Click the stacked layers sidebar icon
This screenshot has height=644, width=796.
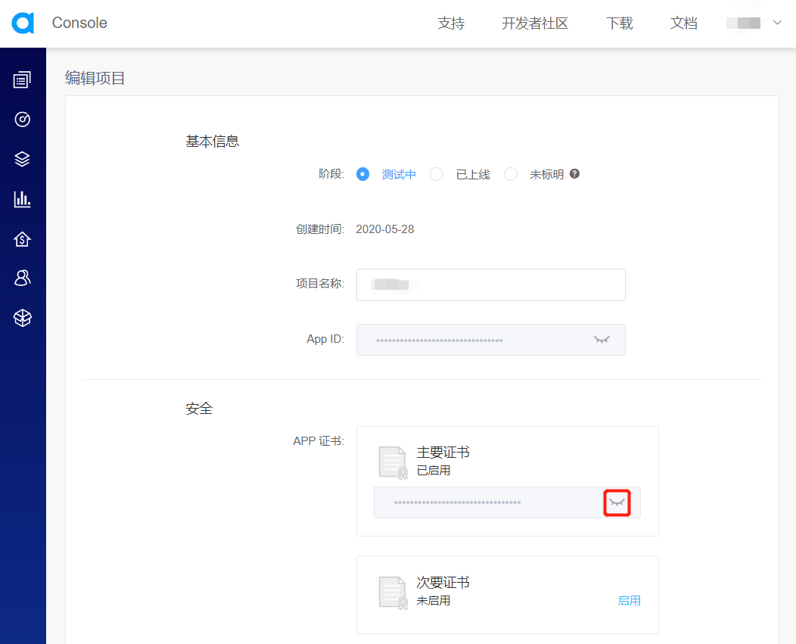pyautogui.click(x=23, y=159)
